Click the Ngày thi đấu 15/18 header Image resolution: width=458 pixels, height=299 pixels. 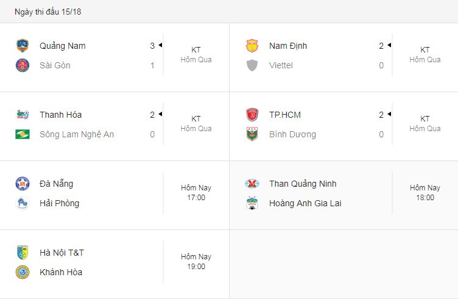[x=48, y=12]
